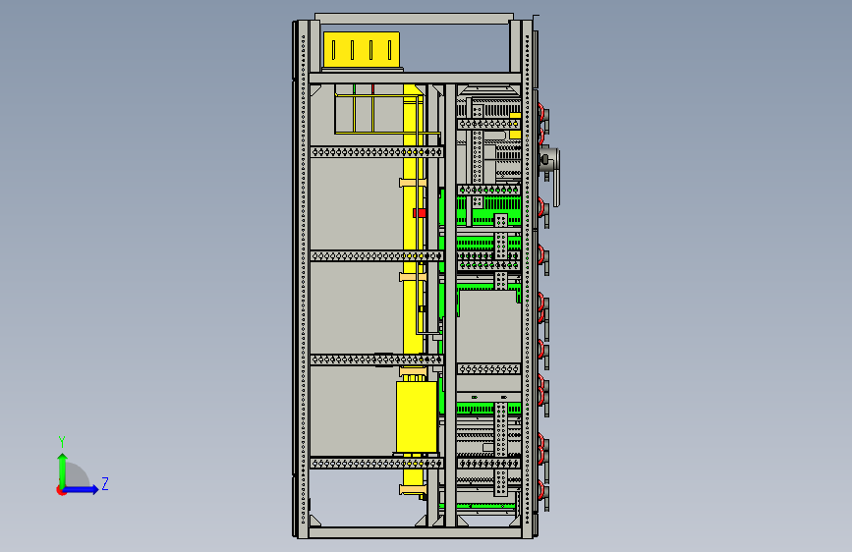
Task: Select the Y label of the orientation triad
Action: click(x=62, y=442)
